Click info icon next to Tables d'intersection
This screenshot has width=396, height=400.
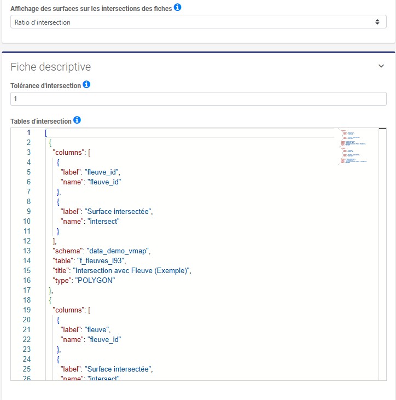(77, 120)
